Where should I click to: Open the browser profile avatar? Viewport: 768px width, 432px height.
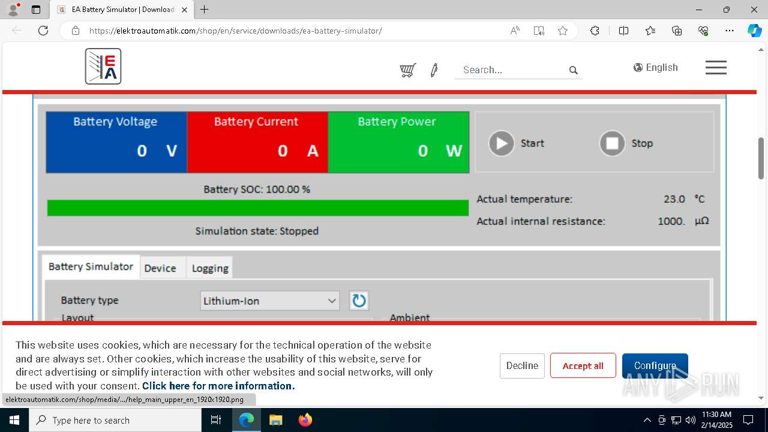point(13,10)
